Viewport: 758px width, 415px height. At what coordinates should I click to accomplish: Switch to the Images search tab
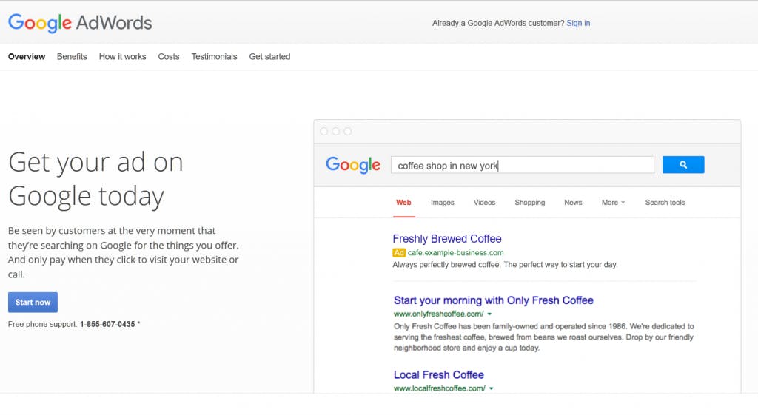click(443, 203)
